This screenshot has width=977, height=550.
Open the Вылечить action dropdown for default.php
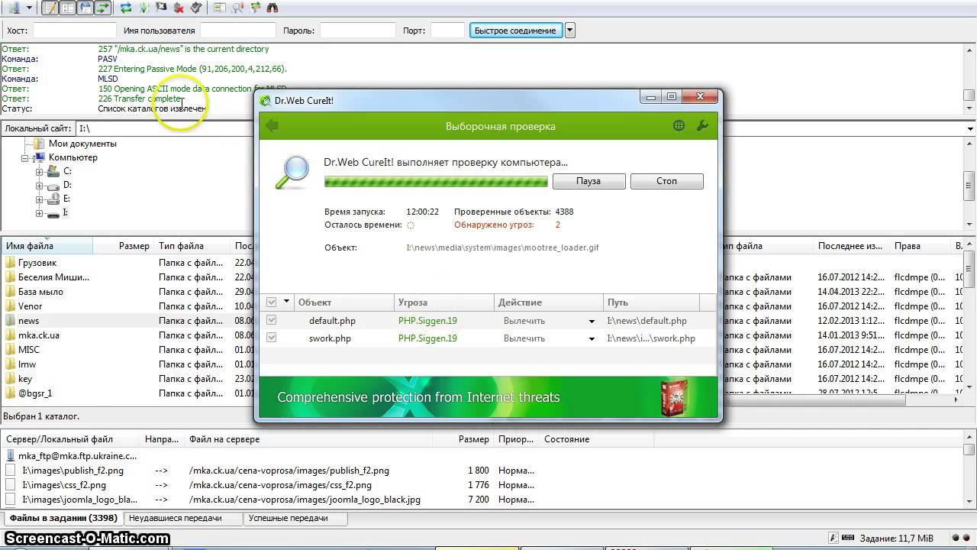tap(592, 321)
